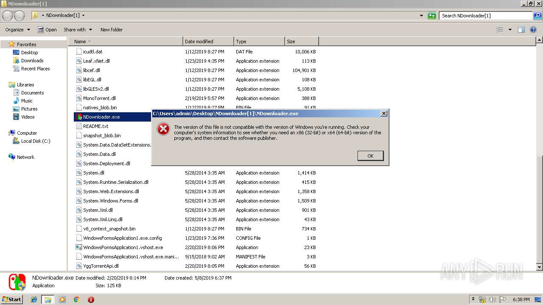Select System.Xml.Linq.dll file
The width and height of the screenshot is (543, 305).
[x=103, y=219]
